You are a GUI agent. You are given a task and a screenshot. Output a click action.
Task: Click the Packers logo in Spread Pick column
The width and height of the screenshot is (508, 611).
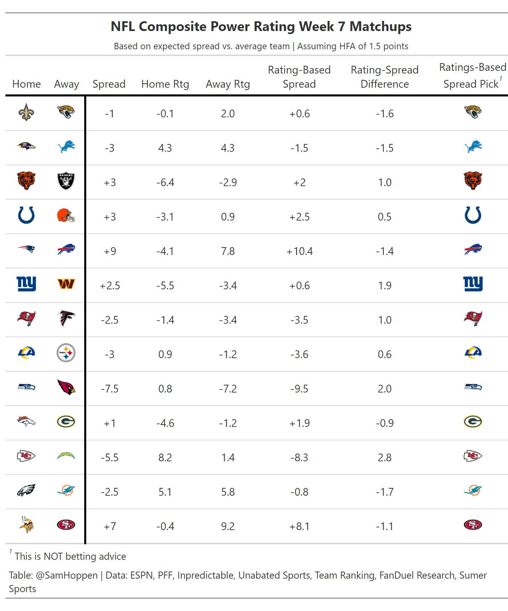(x=473, y=421)
